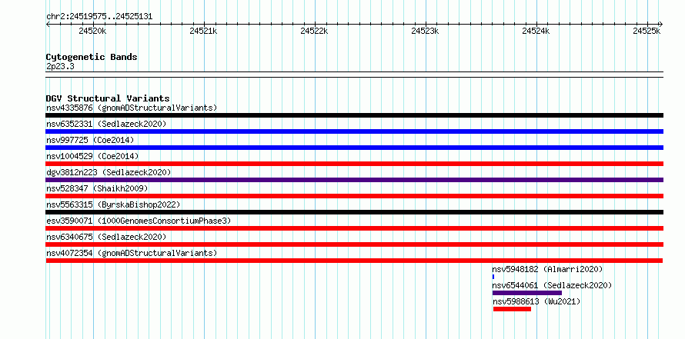This screenshot has width=685, height=339.
Task: Click the nsv5563315 black variant bar
Action: pyautogui.click(x=354, y=212)
